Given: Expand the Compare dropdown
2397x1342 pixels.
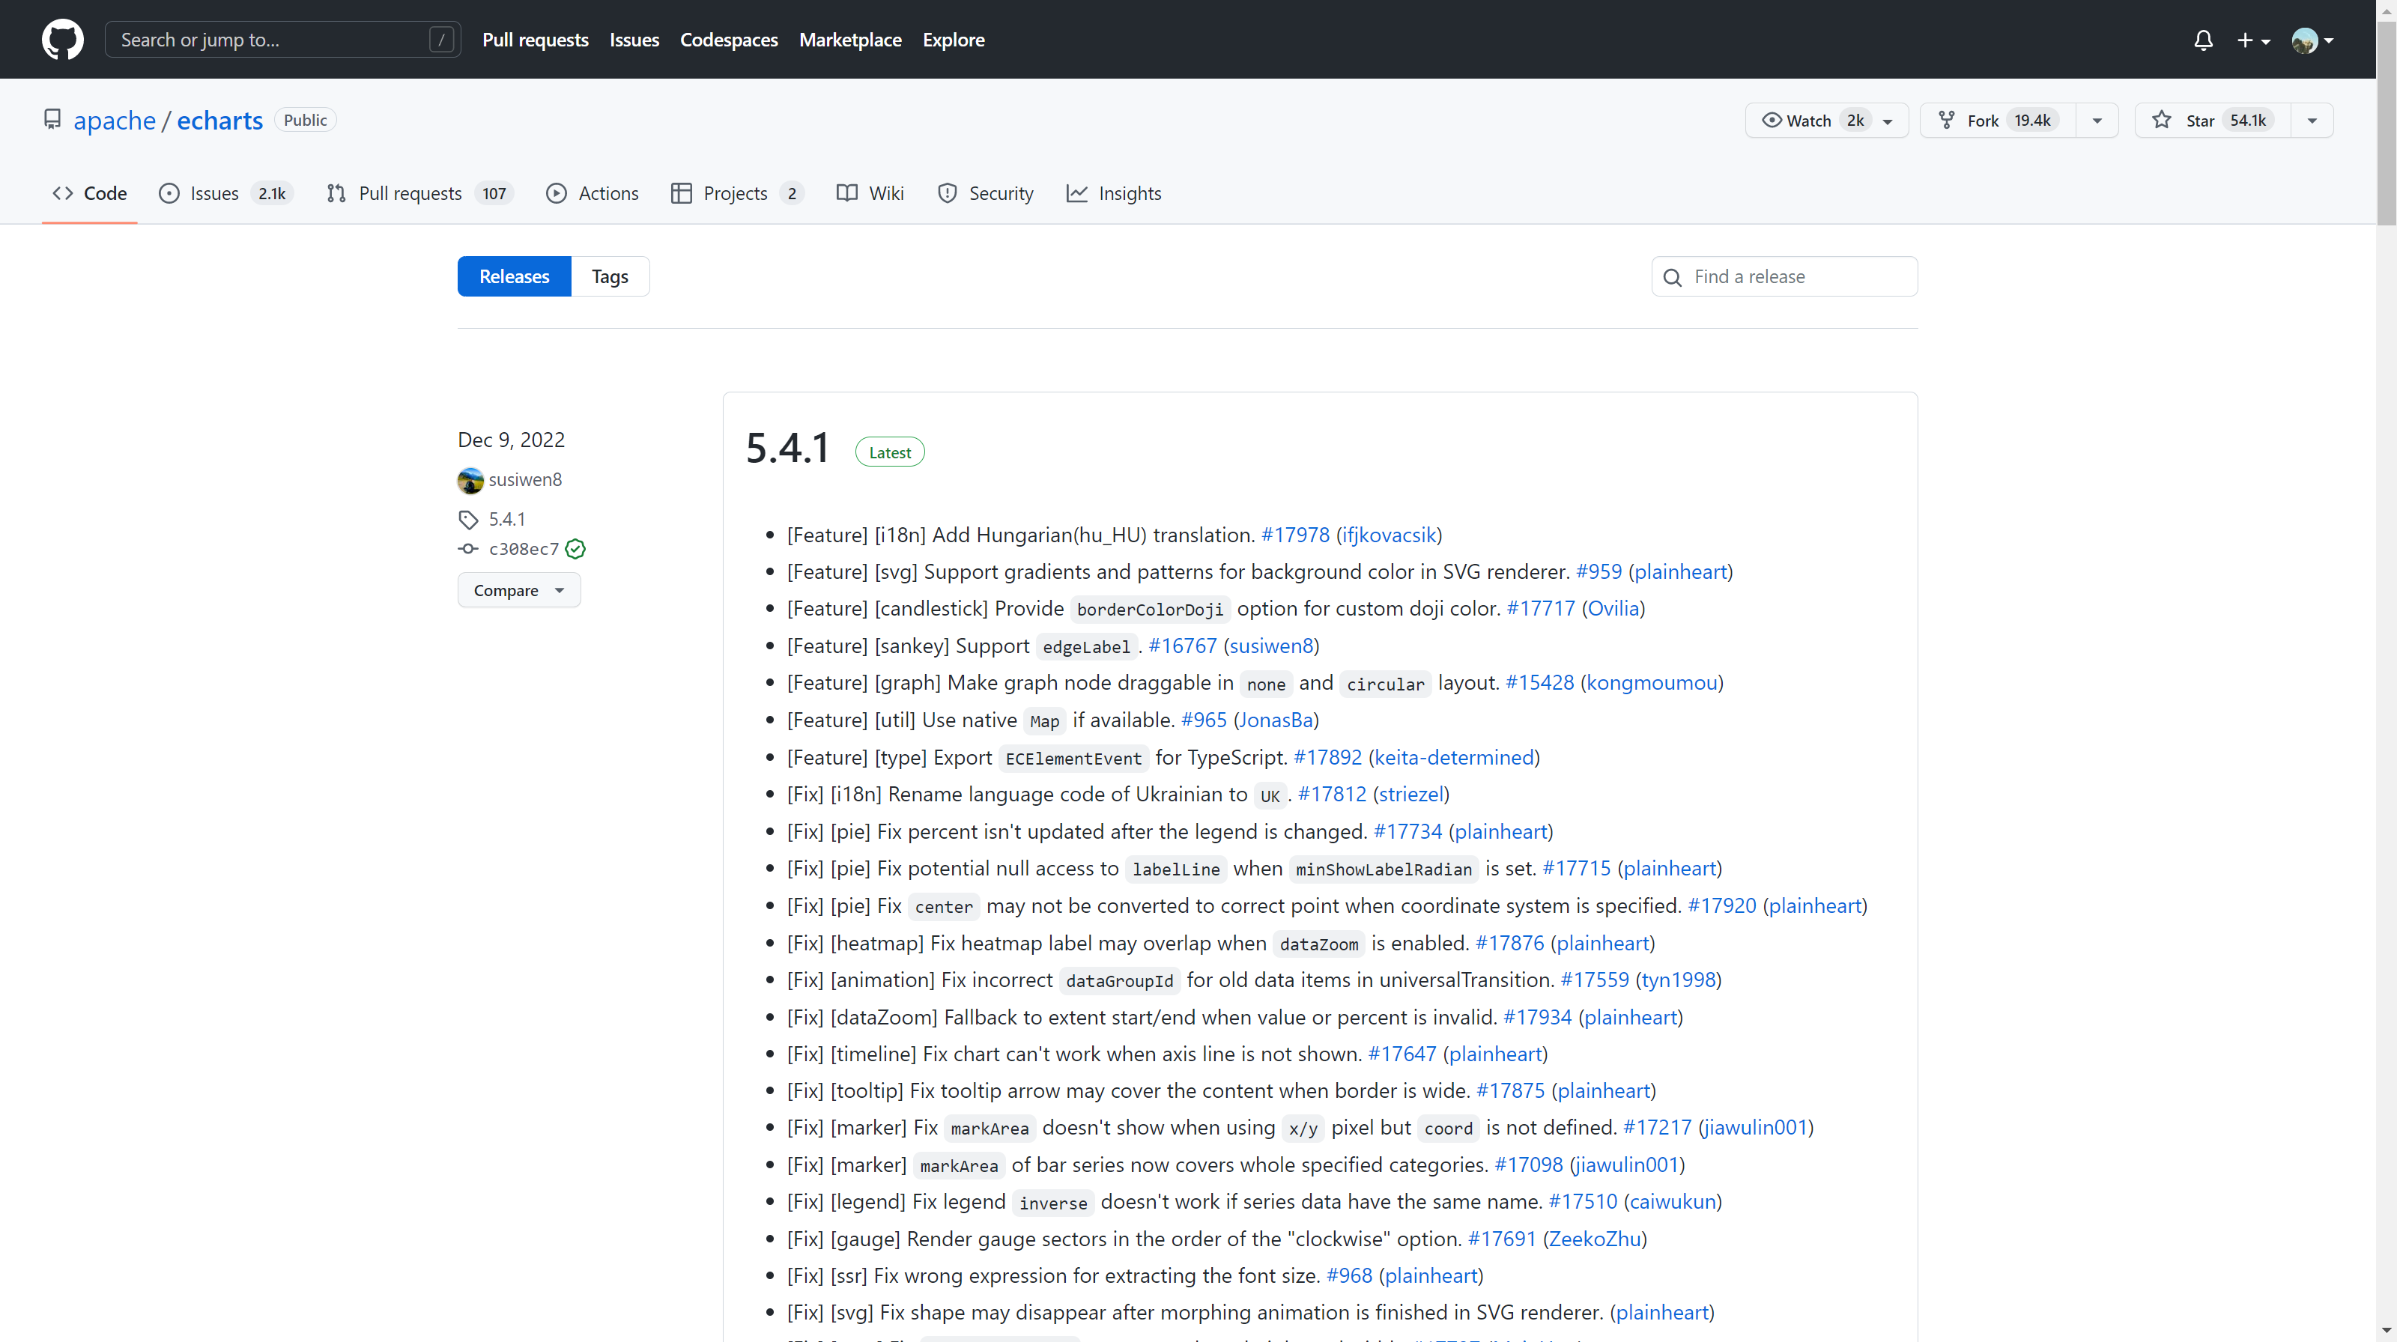Looking at the screenshot, I should tap(518, 589).
